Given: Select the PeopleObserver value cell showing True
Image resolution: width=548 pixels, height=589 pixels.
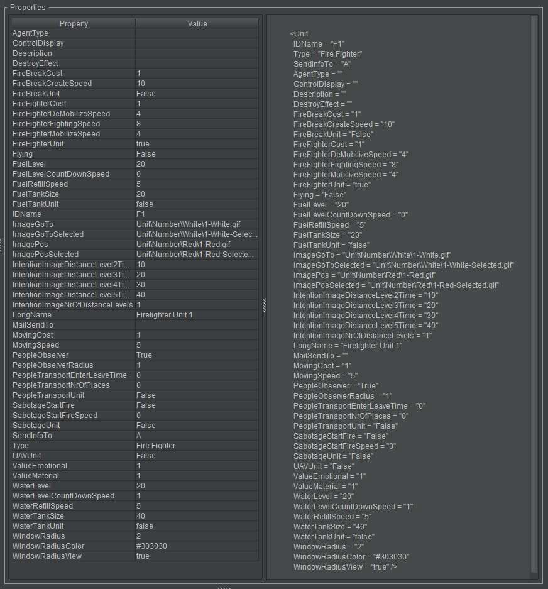Looking at the screenshot, I should coord(197,355).
